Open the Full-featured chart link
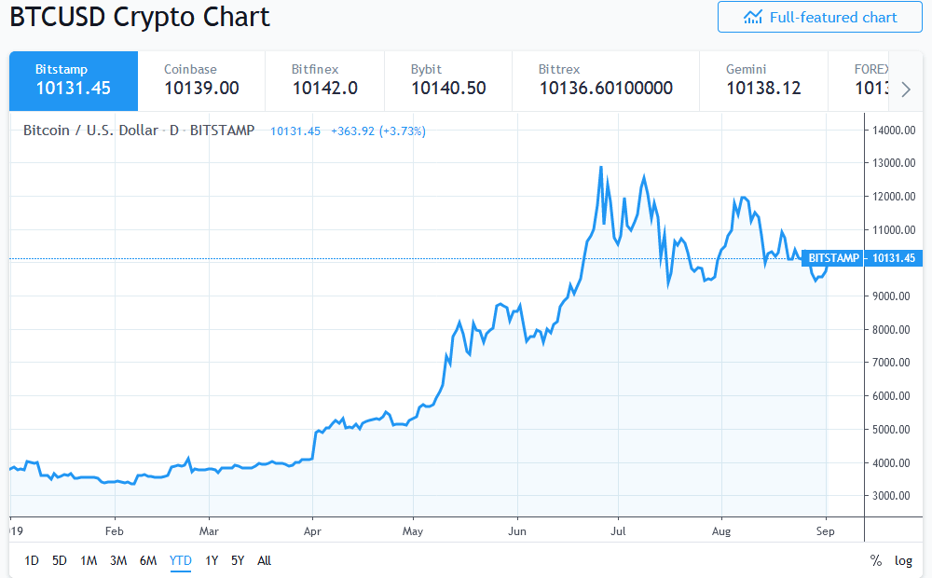 tap(819, 17)
